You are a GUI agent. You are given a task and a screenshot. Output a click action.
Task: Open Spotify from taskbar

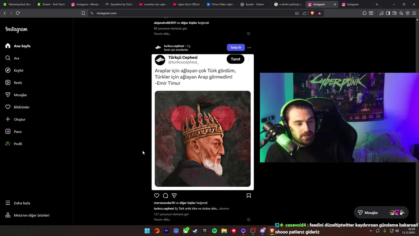point(214,231)
